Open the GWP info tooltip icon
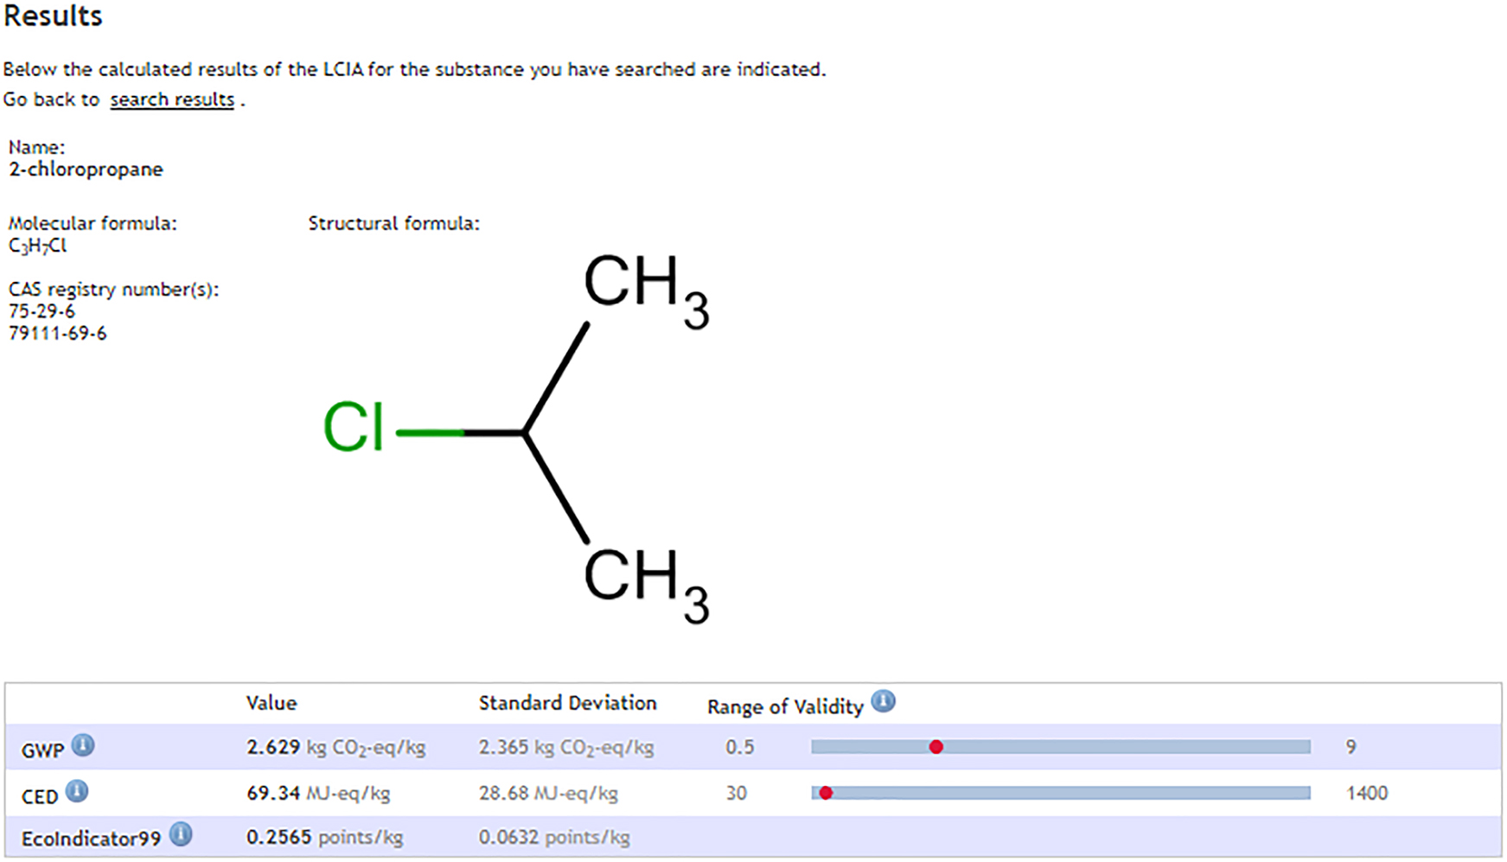 point(84,744)
